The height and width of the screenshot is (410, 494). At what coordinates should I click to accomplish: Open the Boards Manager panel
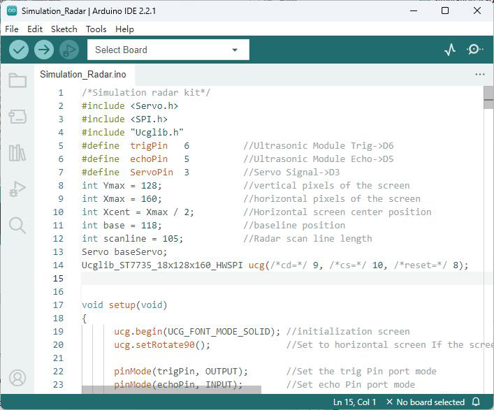(x=17, y=117)
